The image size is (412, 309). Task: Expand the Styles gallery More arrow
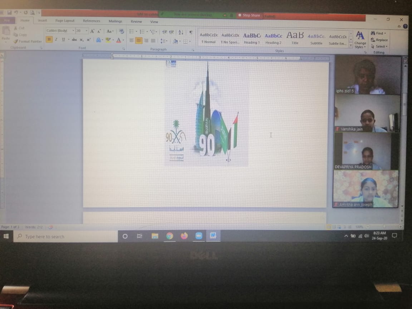tap(351, 46)
